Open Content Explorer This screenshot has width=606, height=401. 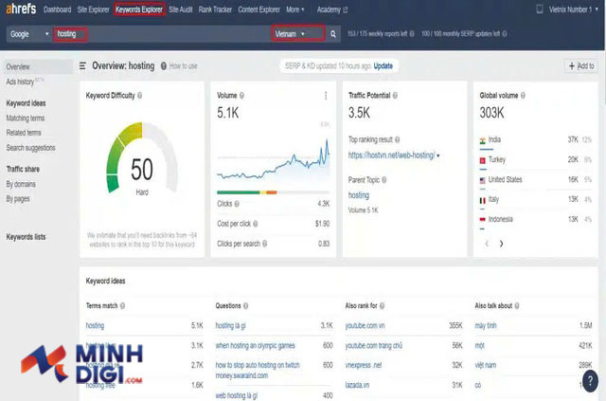(x=258, y=9)
